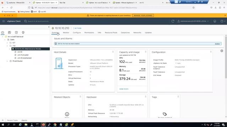Select vm-11 (invalid) in the tree
The height and width of the screenshot is (127, 227).
pyautogui.click(x=23, y=55)
